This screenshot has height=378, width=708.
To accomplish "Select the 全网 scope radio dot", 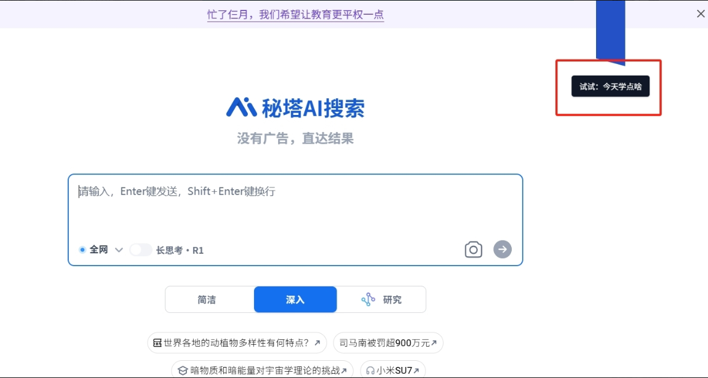I will (x=82, y=250).
